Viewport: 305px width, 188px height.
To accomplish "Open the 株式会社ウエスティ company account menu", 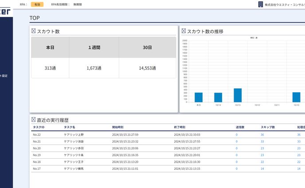I will click(x=284, y=4).
